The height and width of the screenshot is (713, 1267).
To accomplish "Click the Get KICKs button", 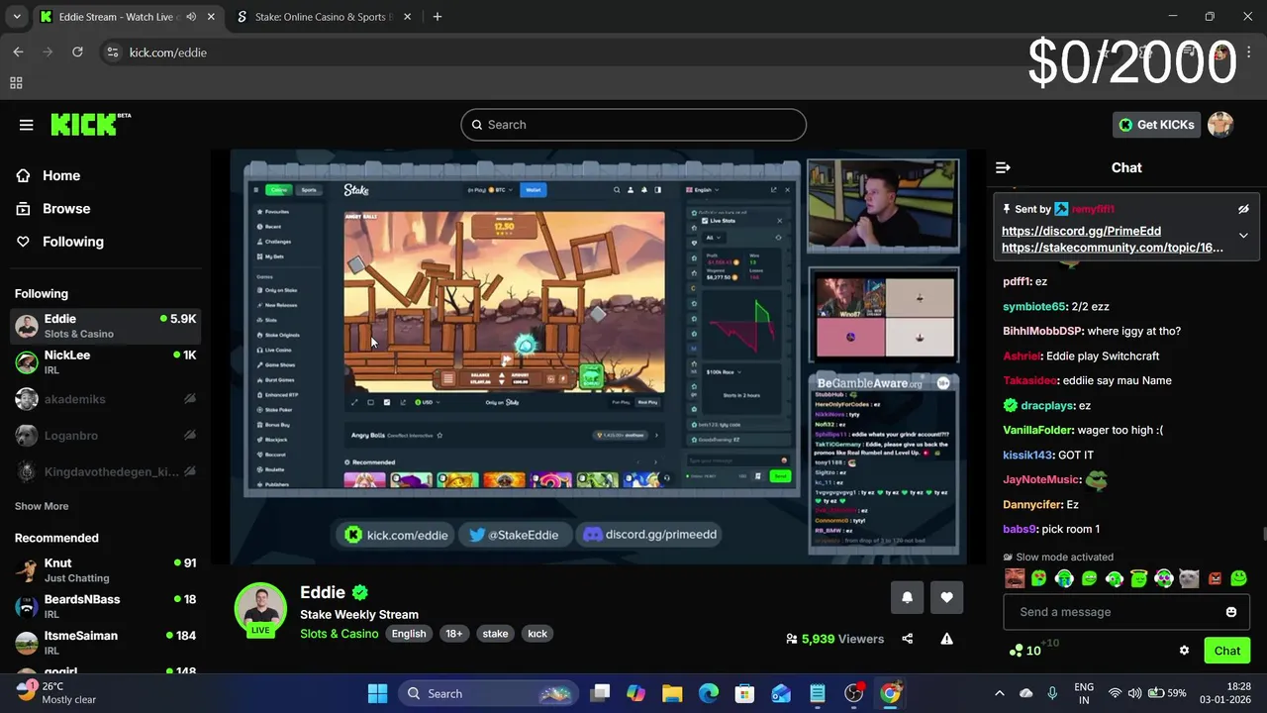I will pyautogui.click(x=1156, y=125).
